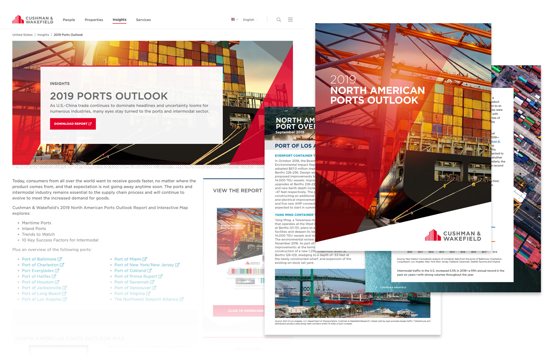This screenshot has height=358, width=548.
Task: Click external-link icon beside Port of Jacksonville
Action: click(x=65, y=288)
